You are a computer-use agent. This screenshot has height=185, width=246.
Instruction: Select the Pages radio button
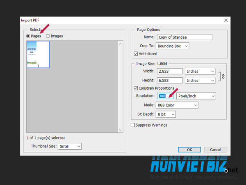(28, 36)
